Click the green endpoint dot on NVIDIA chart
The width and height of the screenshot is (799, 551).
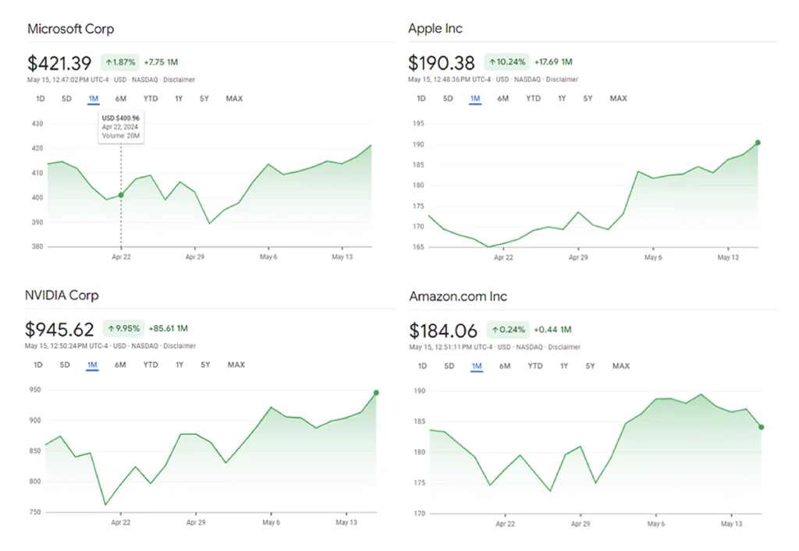coord(376,393)
